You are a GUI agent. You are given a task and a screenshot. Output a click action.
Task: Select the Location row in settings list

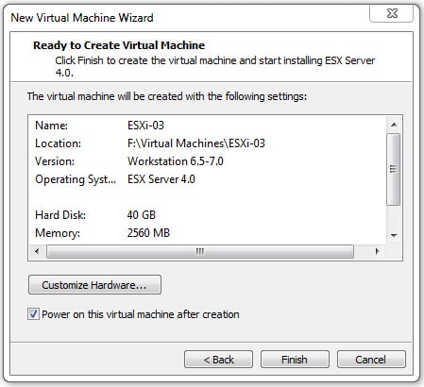(207, 143)
